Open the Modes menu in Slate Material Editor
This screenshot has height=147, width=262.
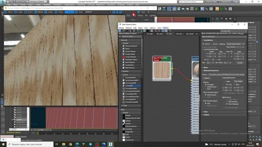pyautogui.click(x=121, y=28)
